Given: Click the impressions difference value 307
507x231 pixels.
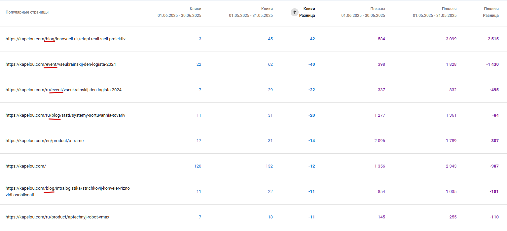Looking at the screenshot, I should click(x=495, y=141).
